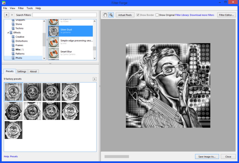Click the Misc folder icon
This screenshot has width=239, height=163.
[x=13, y=49]
